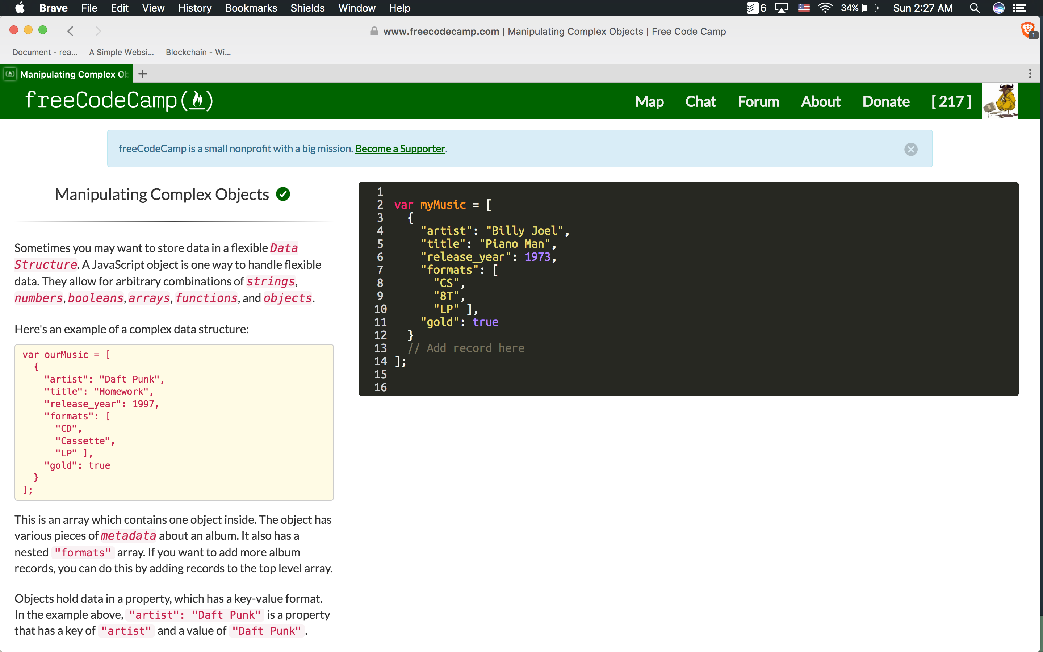Click the green checkmark beside Manipulating Complex Objects
1043x652 pixels.
click(x=283, y=194)
